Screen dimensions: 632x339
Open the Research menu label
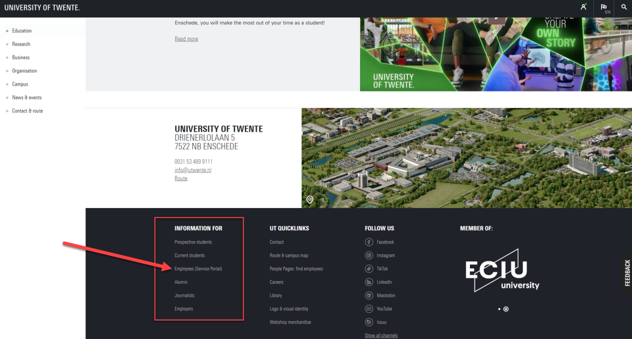pos(21,44)
